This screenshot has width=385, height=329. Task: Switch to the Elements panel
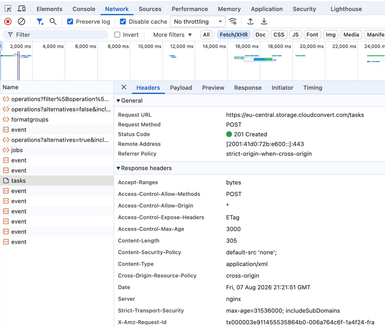49,9
